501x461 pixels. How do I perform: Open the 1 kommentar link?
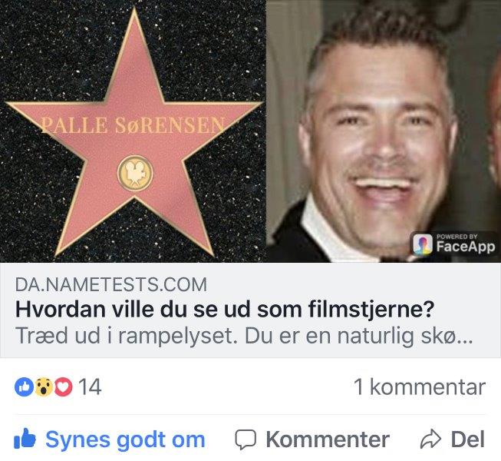point(420,386)
